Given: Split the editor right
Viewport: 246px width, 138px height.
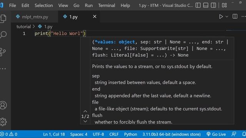Looking at the screenshot, I should coord(235,16).
